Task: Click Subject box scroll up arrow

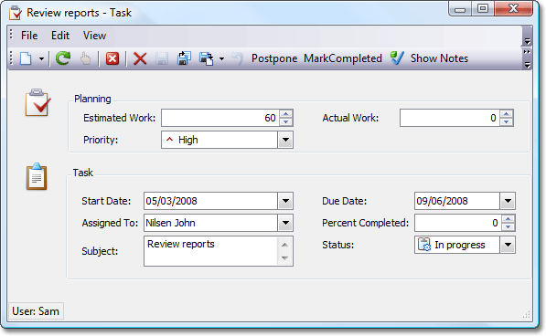Action: tap(284, 245)
